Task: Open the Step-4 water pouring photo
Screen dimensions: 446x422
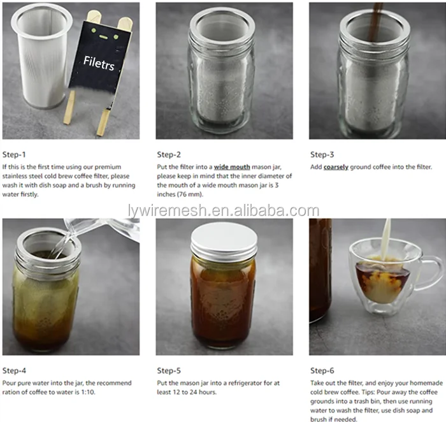Action: click(71, 287)
